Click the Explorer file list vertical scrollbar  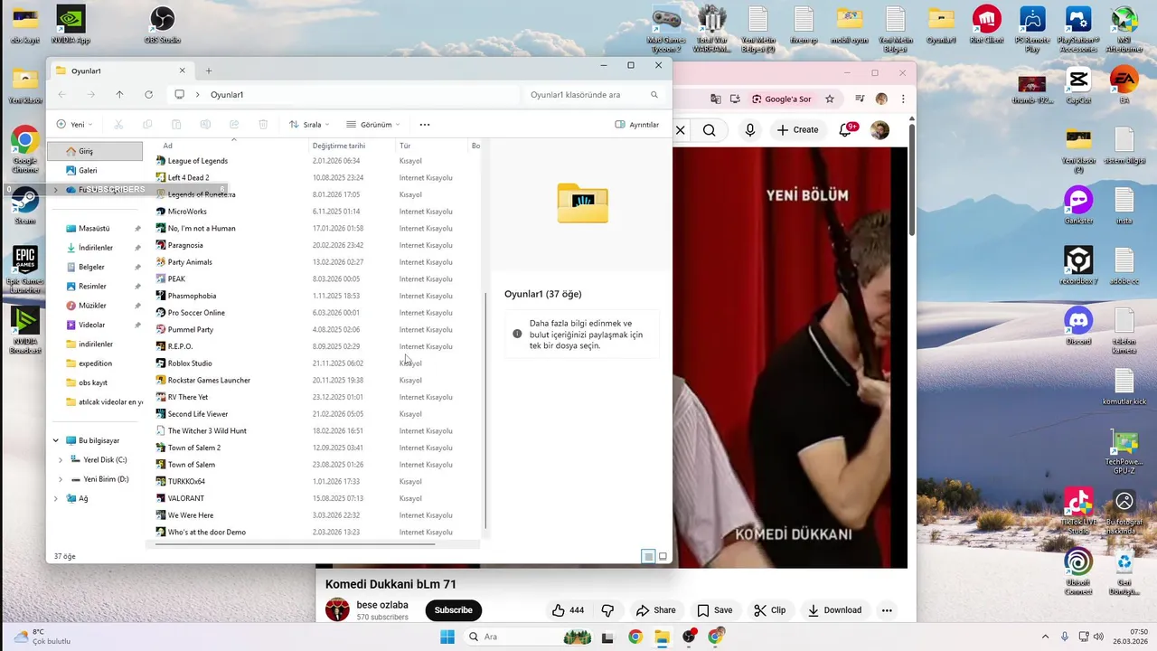pyautogui.click(x=486, y=411)
